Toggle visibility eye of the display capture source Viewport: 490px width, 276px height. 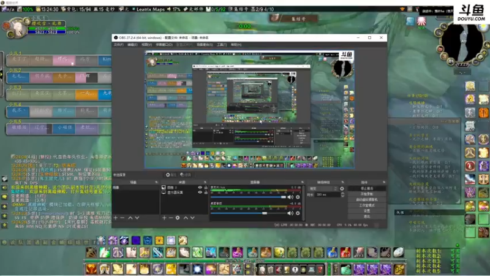[200, 193]
